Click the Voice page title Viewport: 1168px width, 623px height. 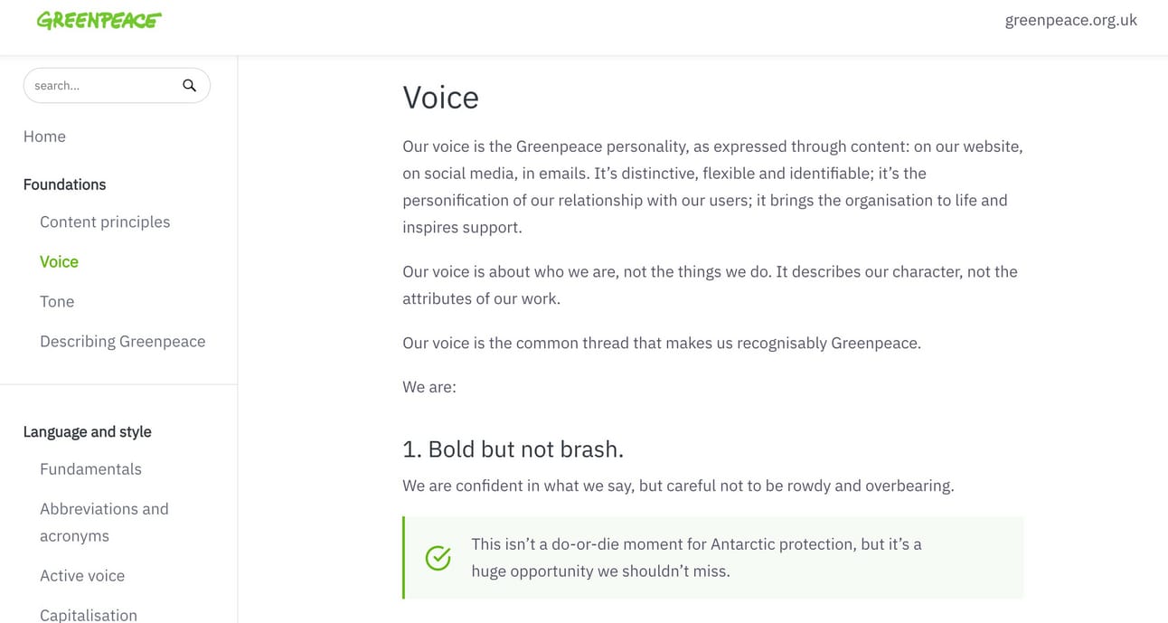point(440,97)
